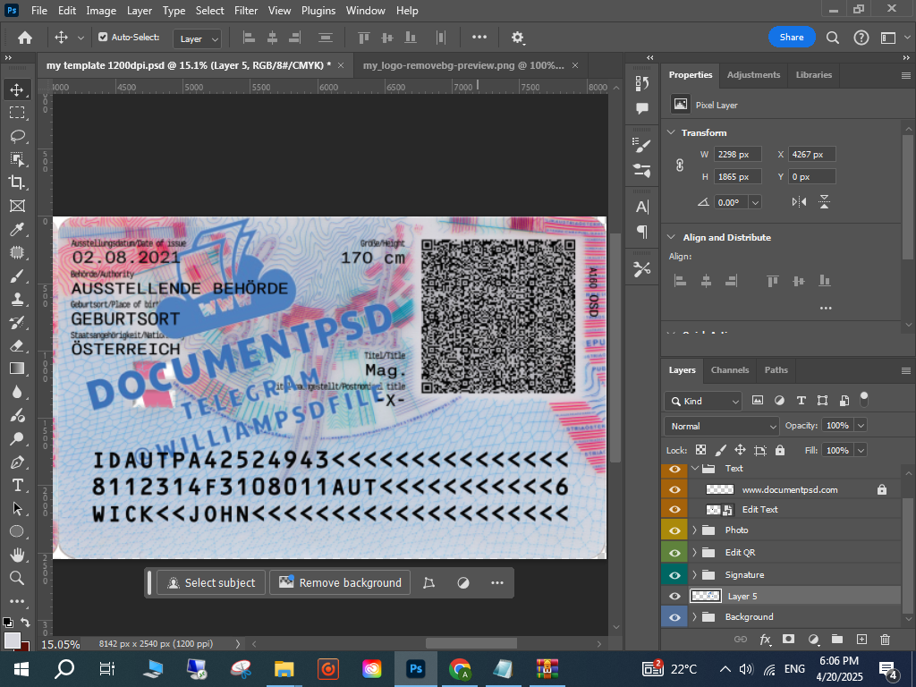Hide the Text group layer
The image size is (916, 687).
(674, 469)
